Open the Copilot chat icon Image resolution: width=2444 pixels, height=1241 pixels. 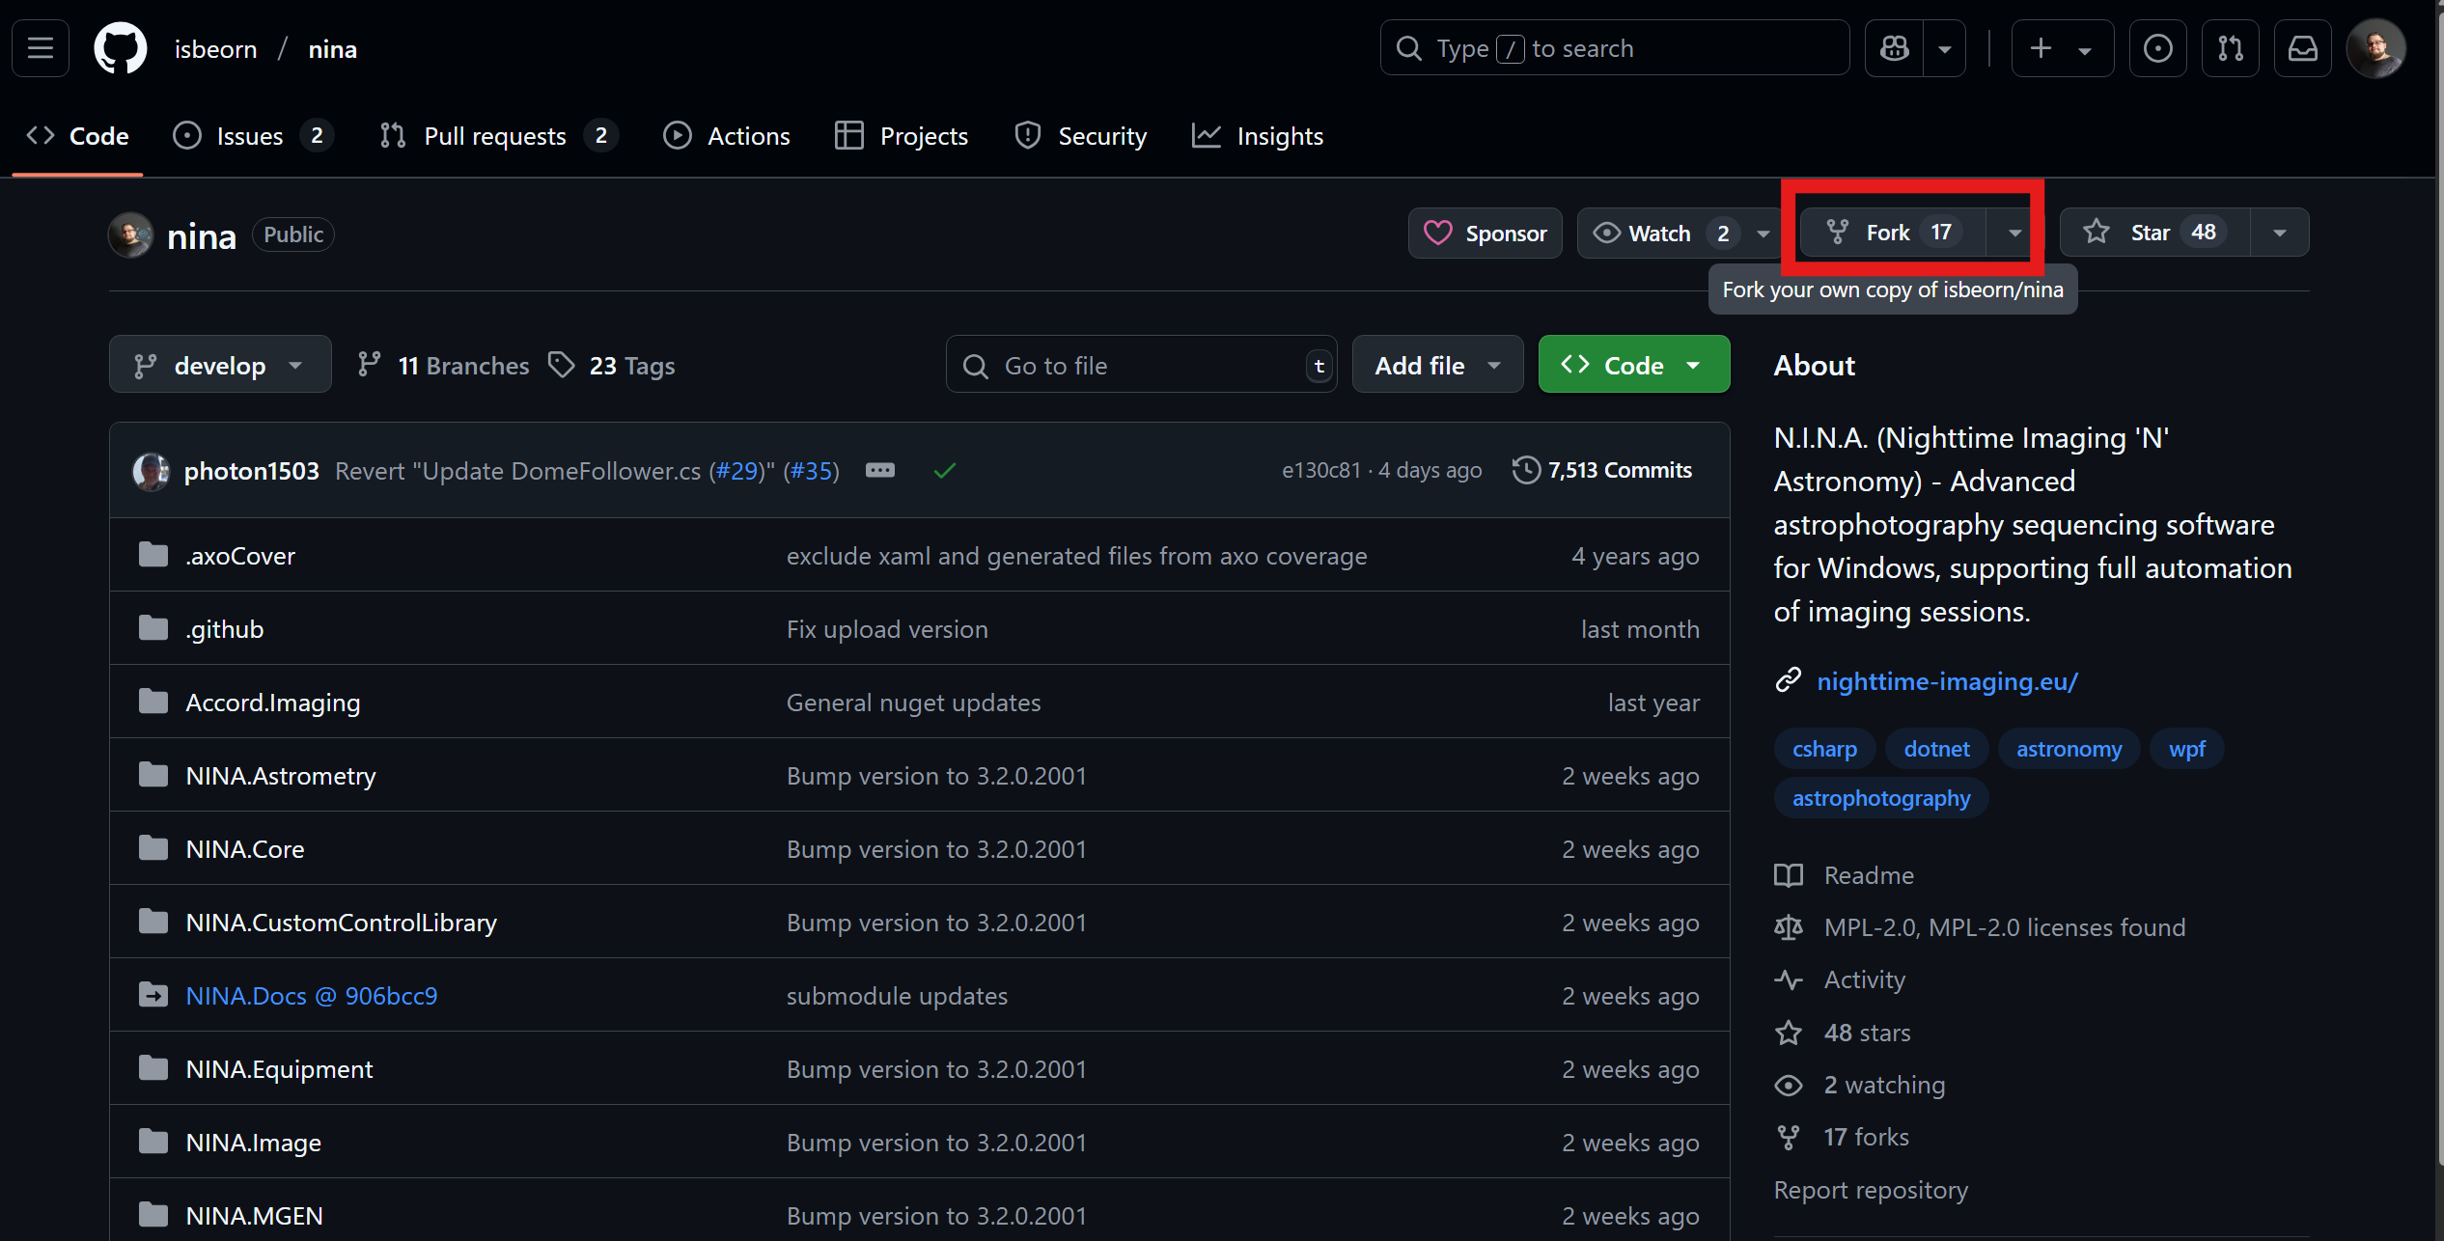click(x=1894, y=48)
